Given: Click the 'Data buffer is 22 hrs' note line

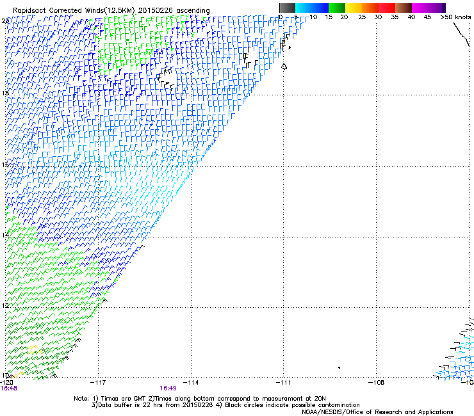Looking at the screenshot, I should (225, 405).
